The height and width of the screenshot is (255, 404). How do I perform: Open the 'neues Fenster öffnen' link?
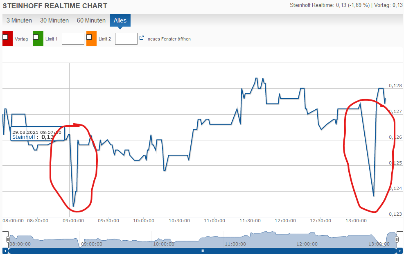(x=169, y=39)
